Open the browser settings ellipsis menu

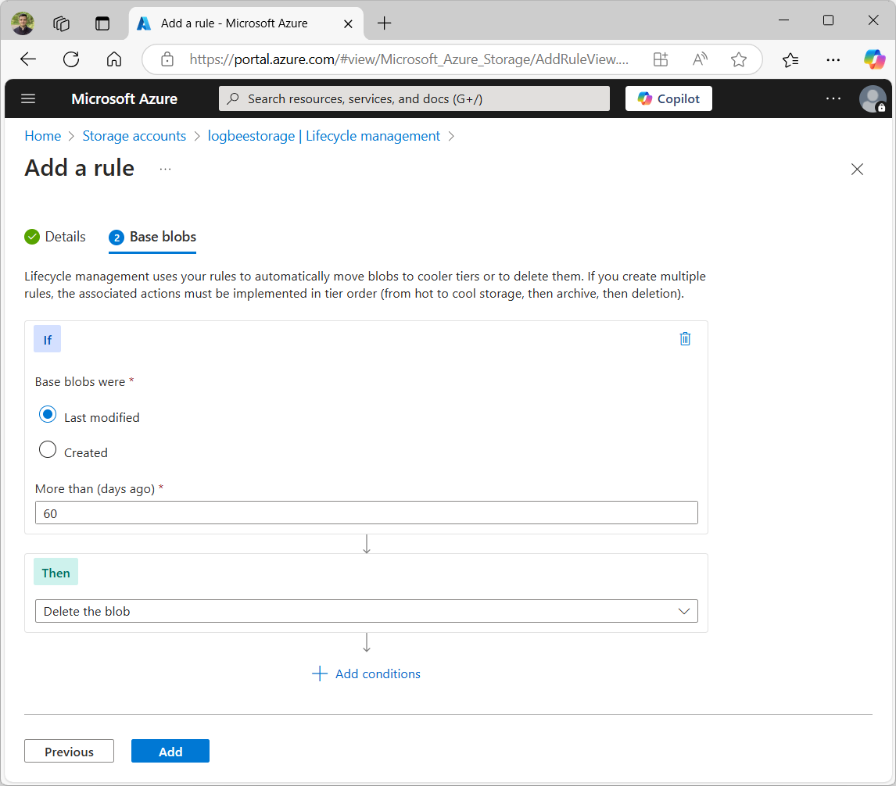(x=833, y=59)
